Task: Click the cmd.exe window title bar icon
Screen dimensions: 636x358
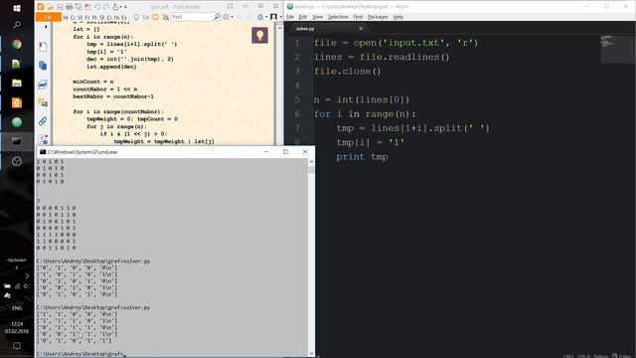Action: tap(42, 152)
